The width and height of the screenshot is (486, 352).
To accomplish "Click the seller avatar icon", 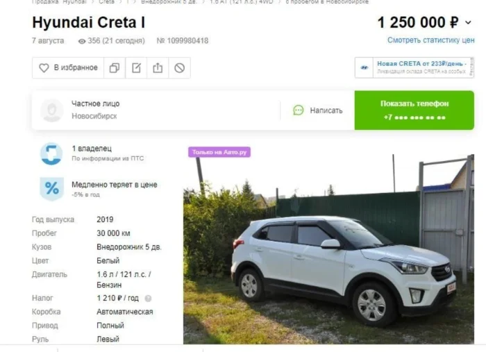I will coord(52,110).
